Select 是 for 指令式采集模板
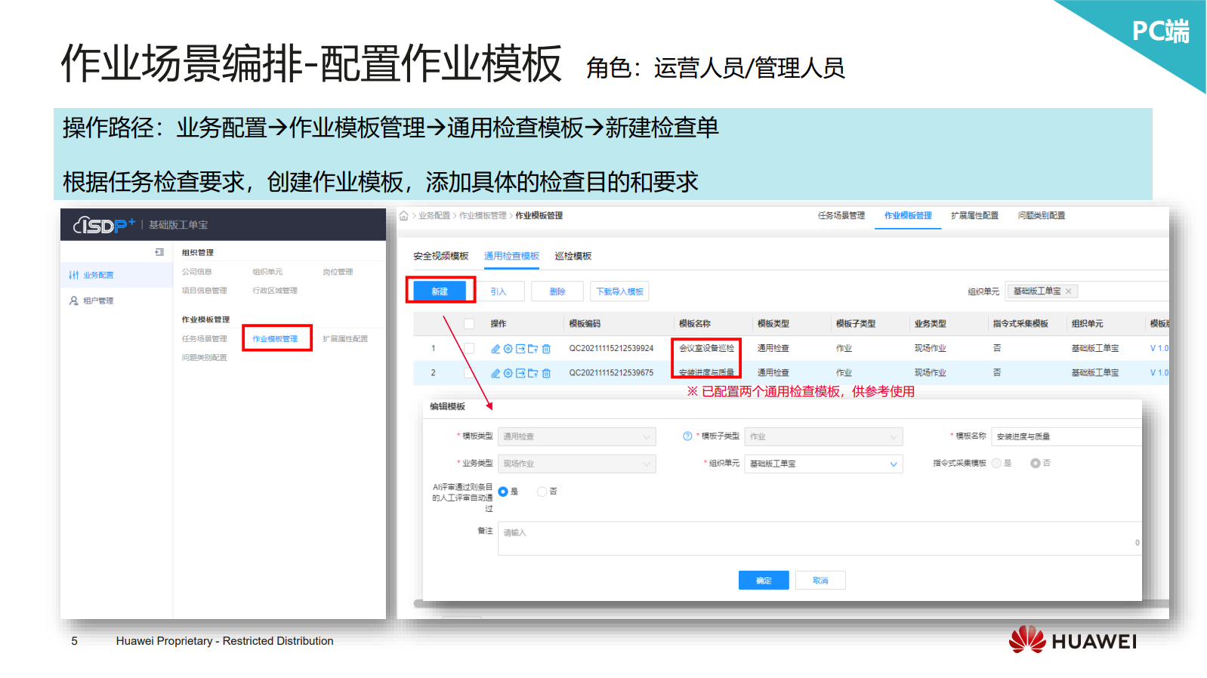Screen dimensions: 1207x678 pos(996,464)
